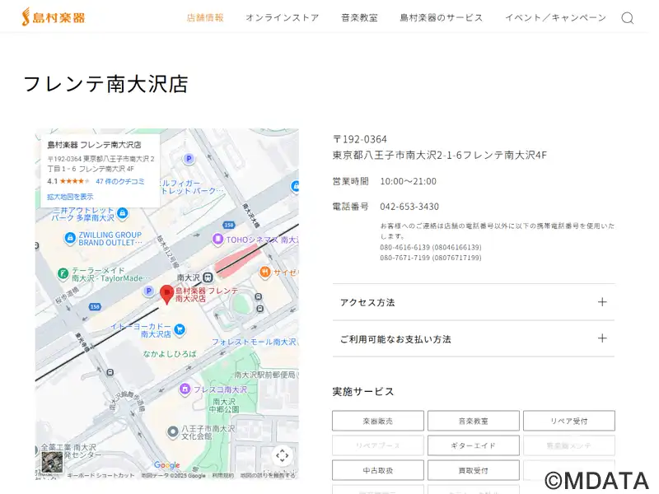Click the search magnifier icon in header

[x=627, y=18]
